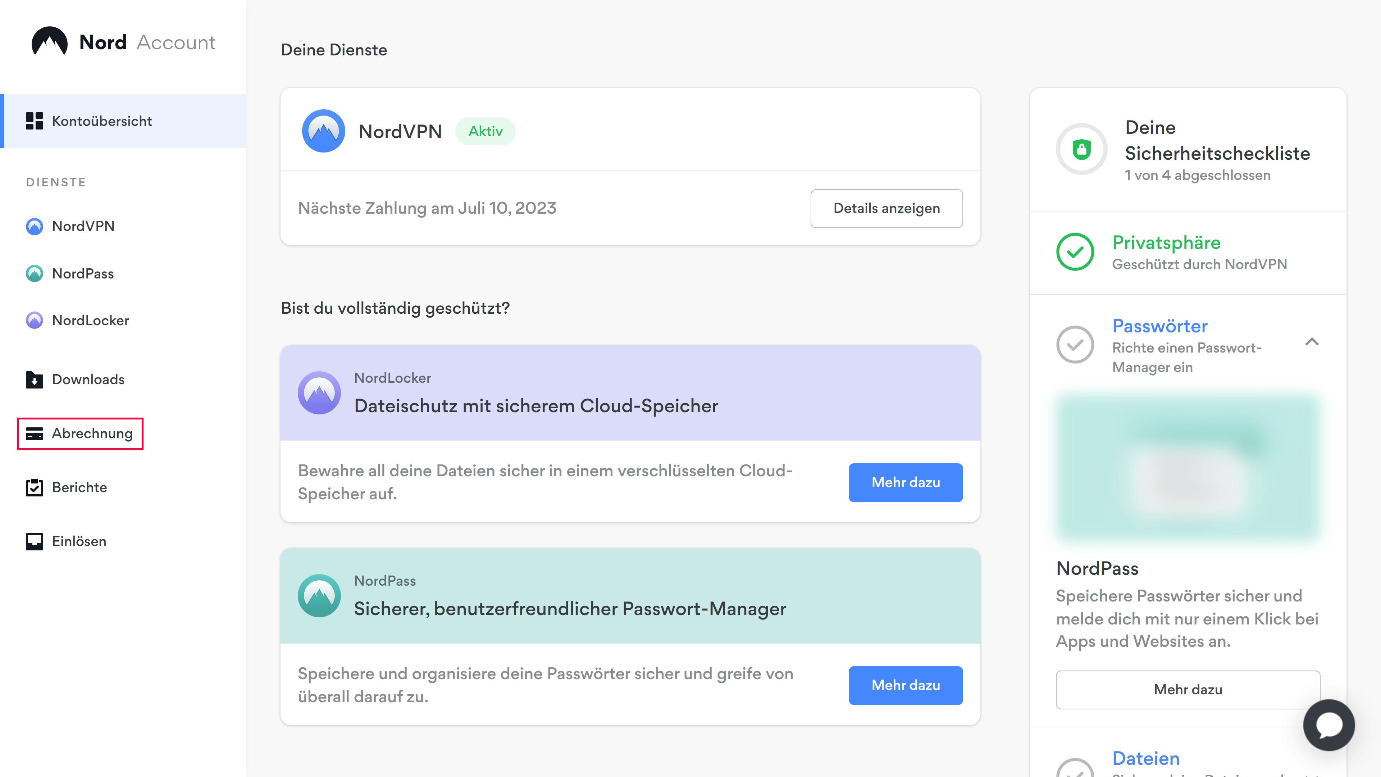Click the Berichte calendar icon
The image size is (1381, 777).
[x=34, y=487]
